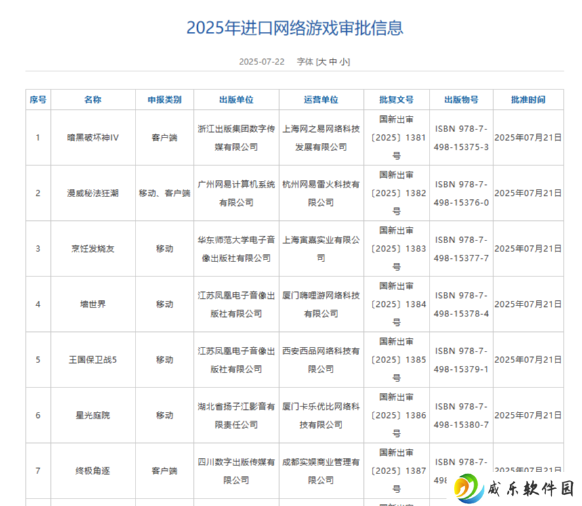Click approval number 1381 cell
Screen dimensions: 582x506
396,138
